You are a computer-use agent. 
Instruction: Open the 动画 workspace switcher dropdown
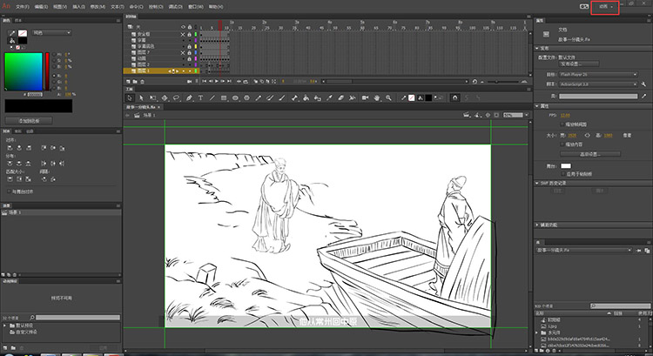pos(605,7)
